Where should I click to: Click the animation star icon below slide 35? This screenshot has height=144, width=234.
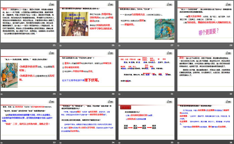coord(120,142)
